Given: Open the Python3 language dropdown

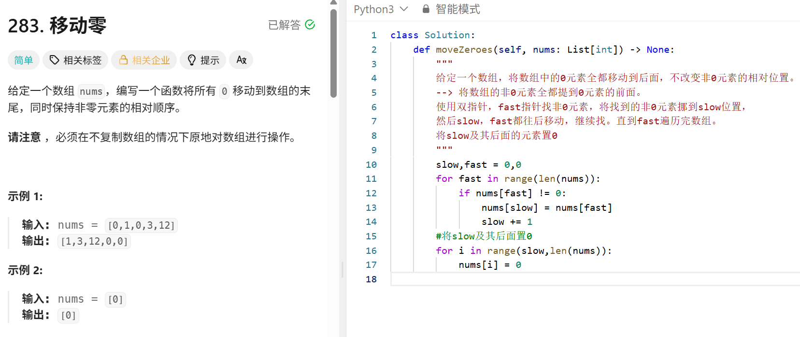Looking at the screenshot, I should tap(381, 9).
